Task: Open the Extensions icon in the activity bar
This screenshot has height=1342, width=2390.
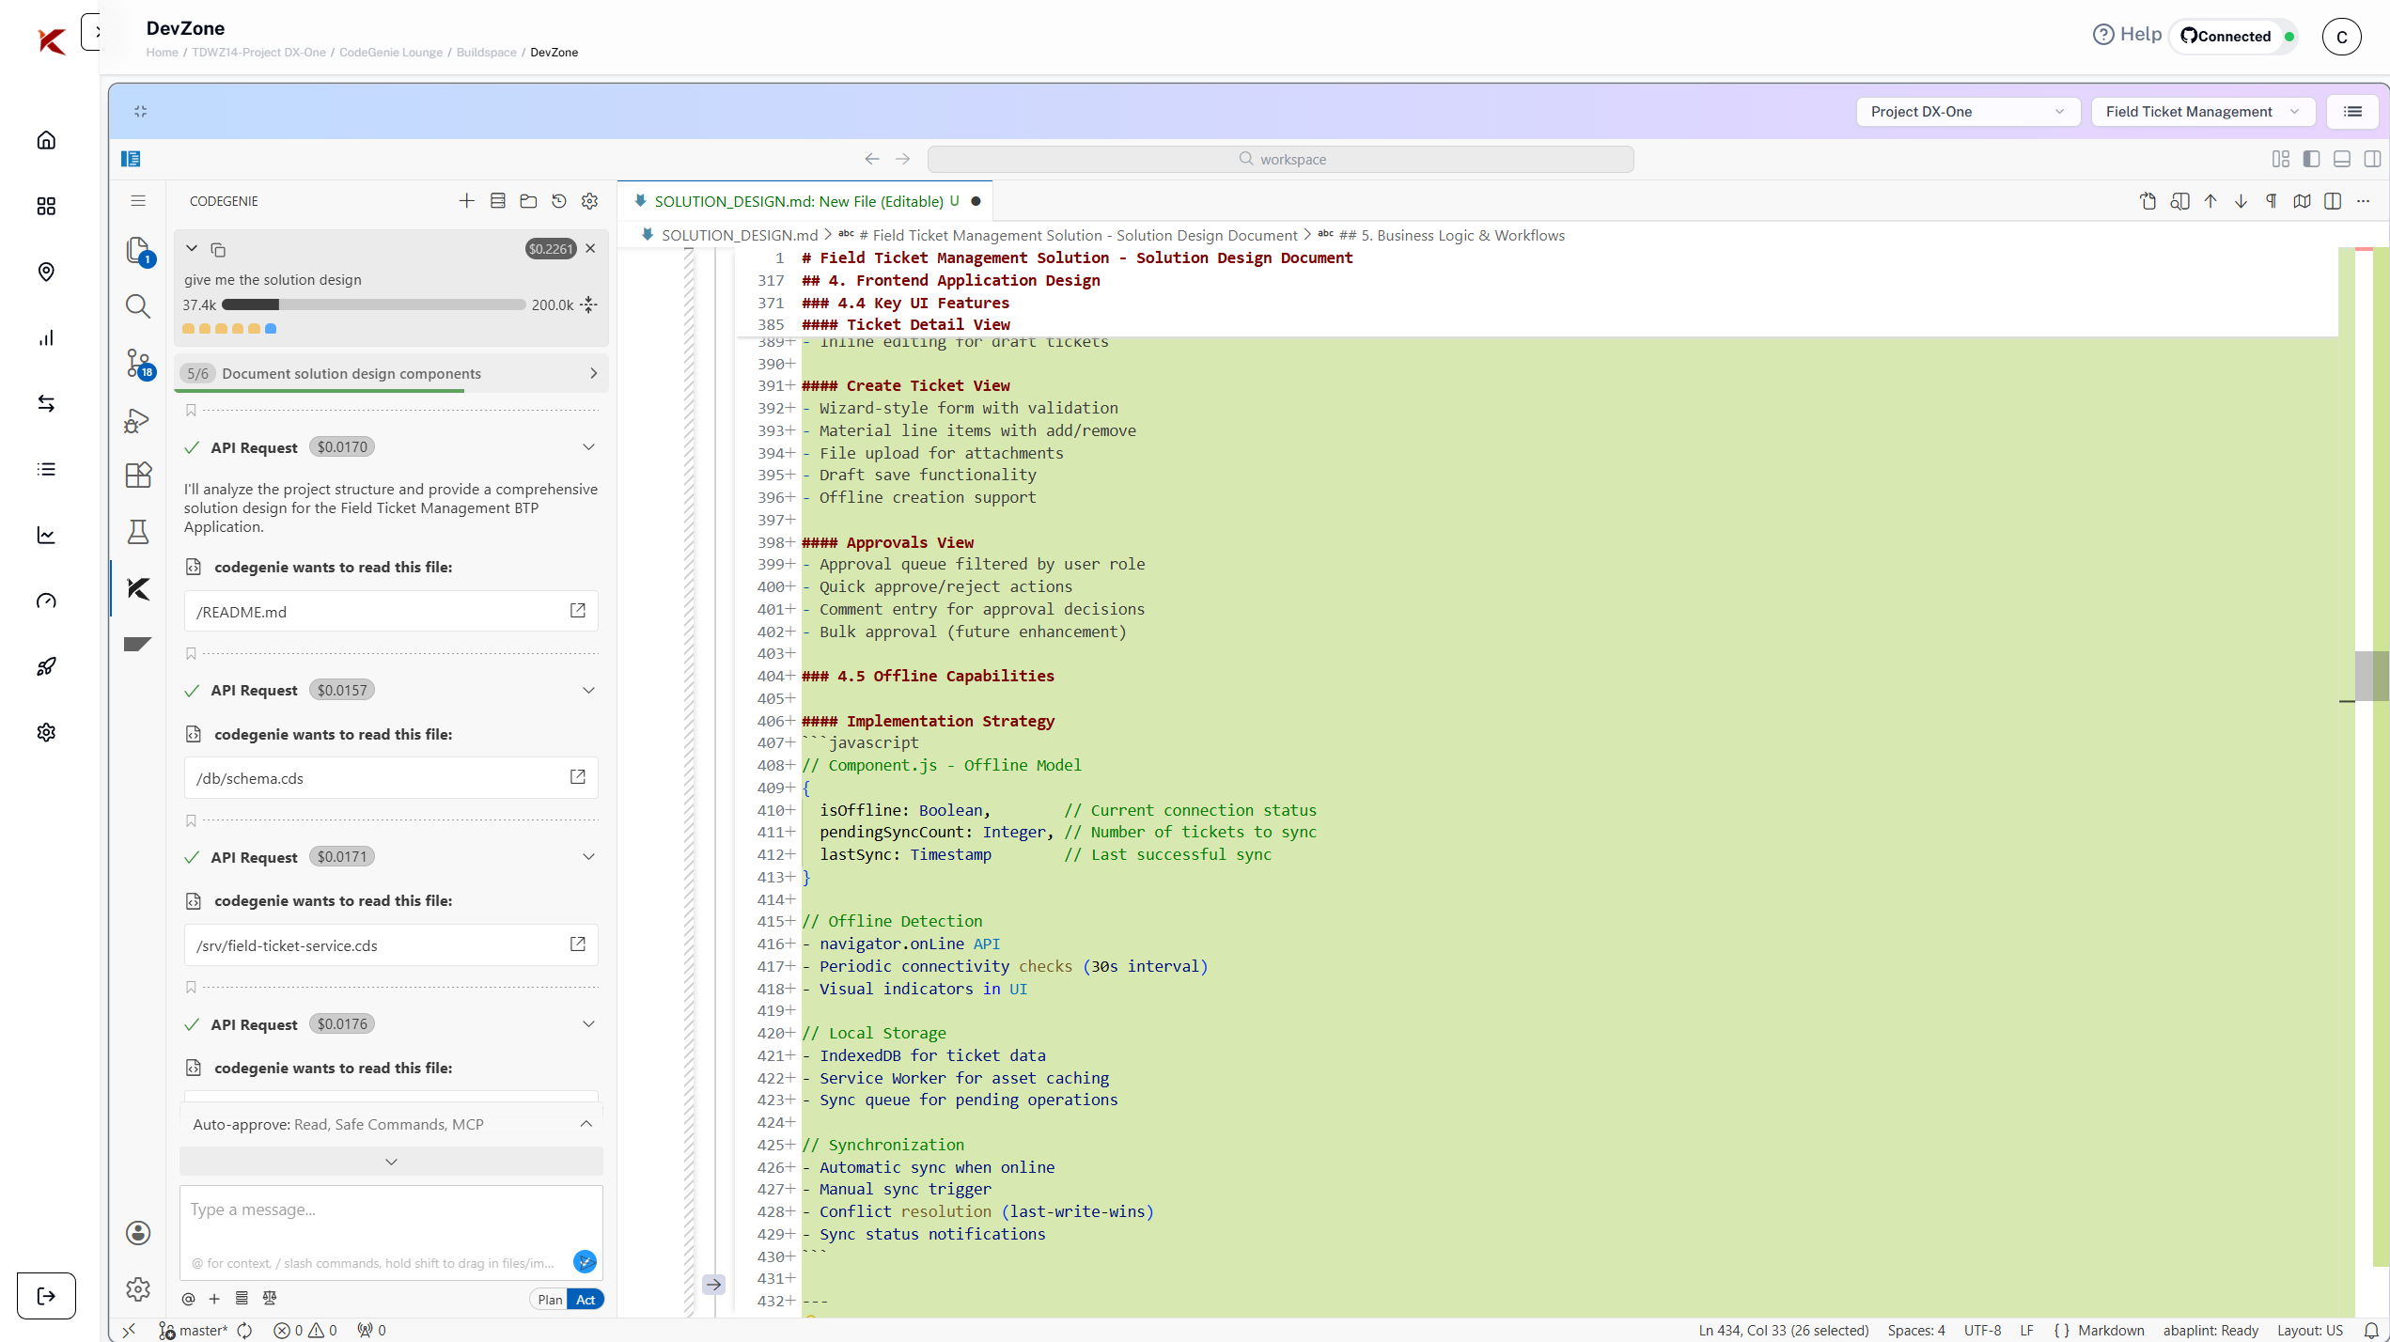Action: (138, 476)
